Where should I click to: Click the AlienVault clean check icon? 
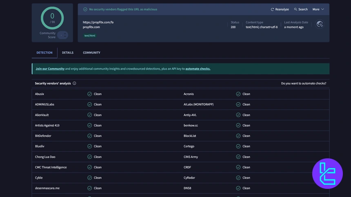(x=89, y=115)
